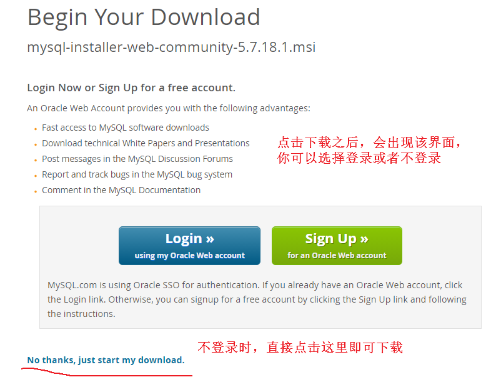Screen dimensions: 491x387
Task: Click the Fast access to MySQL downloads item
Action: click(126, 128)
